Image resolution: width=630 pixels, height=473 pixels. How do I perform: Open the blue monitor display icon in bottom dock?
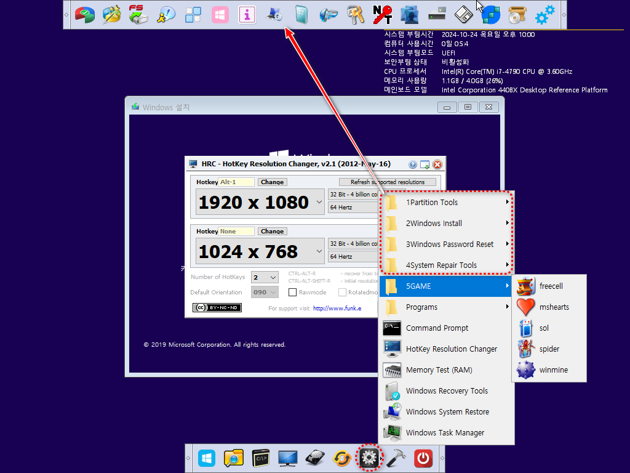(x=288, y=458)
